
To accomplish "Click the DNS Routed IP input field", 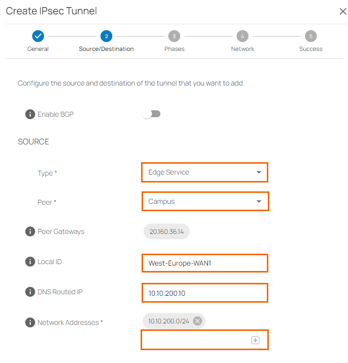I will [204, 293].
